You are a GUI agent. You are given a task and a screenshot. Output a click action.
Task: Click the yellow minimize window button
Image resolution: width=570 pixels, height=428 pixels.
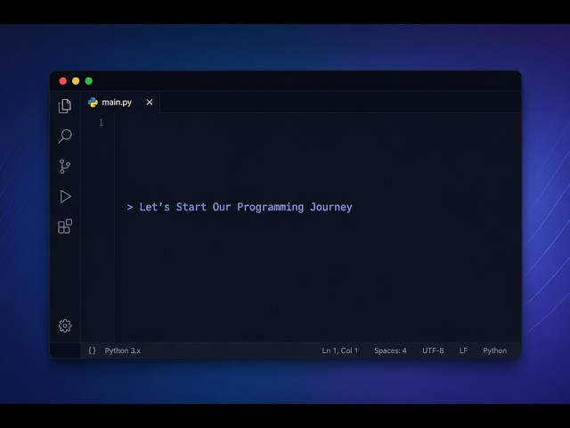pyautogui.click(x=76, y=81)
